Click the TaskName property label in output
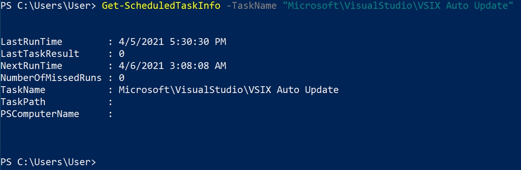Screen dimensions: 521x170 pos(23,90)
